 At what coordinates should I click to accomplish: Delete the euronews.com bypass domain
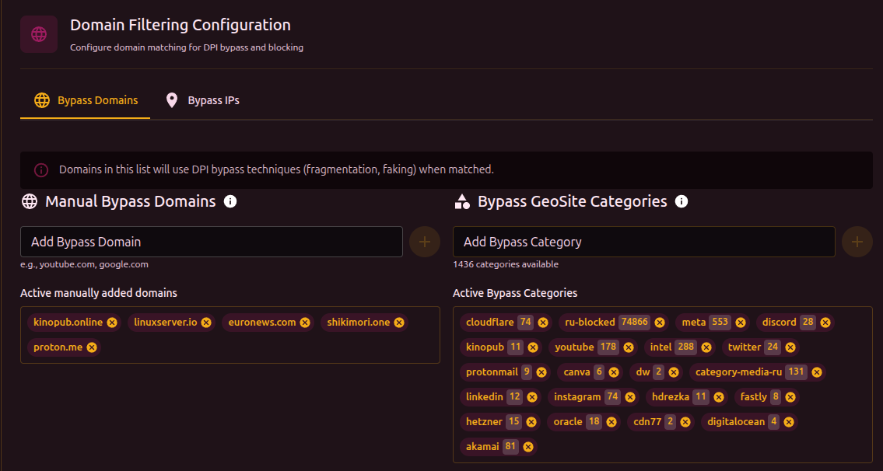[x=305, y=323]
